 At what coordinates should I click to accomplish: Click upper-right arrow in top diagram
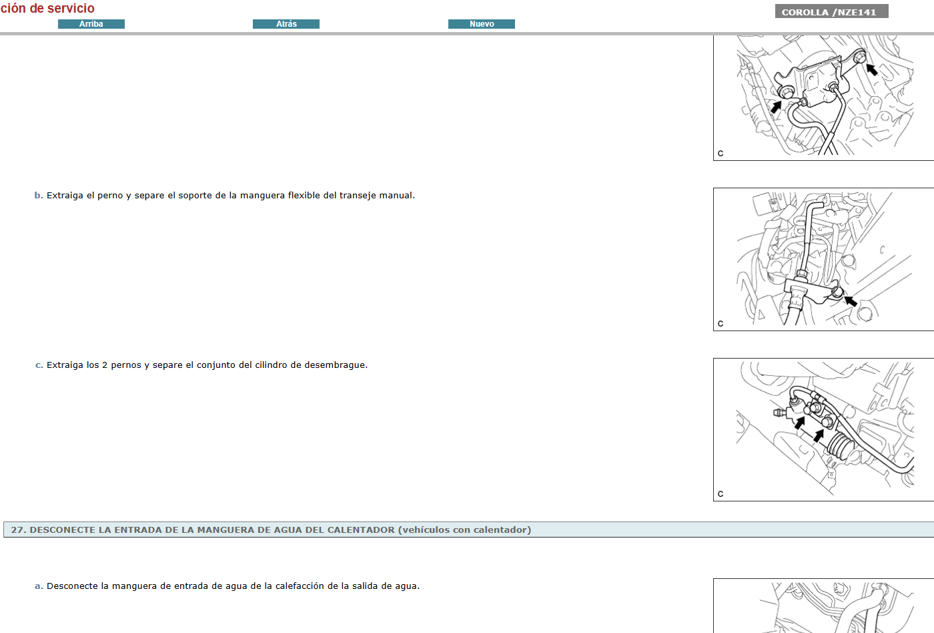[871, 69]
